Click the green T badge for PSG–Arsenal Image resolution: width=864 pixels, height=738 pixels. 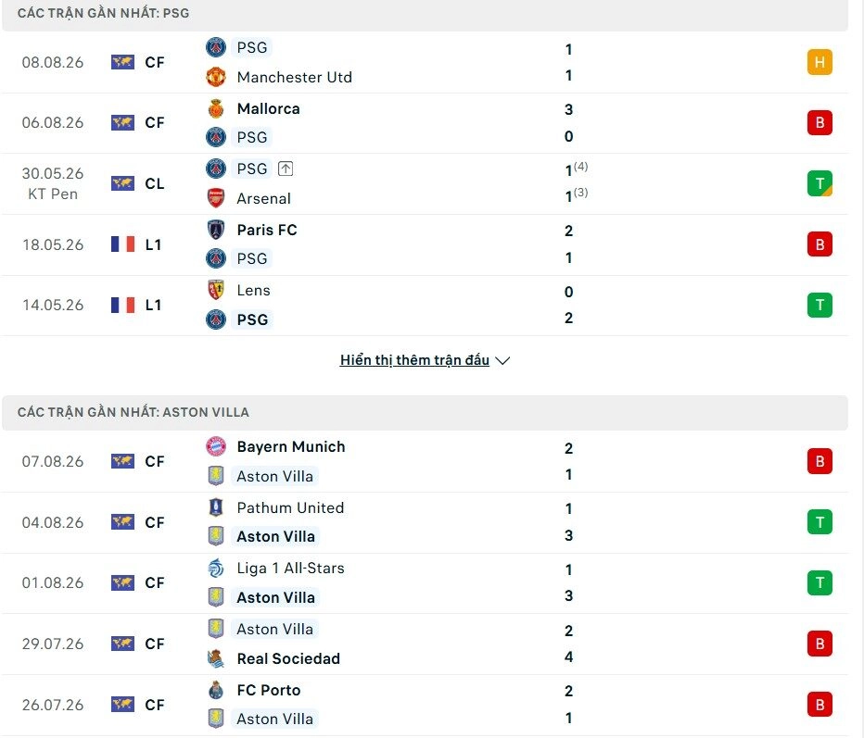(820, 183)
